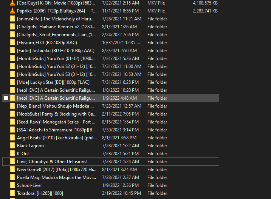Viewport: 271px width, 199px height.
Task: Select the name Black Lagoon
Action: click(30, 146)
